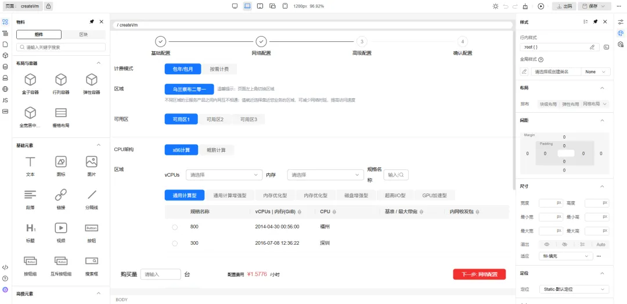Image resolution: width=627 pixels, height=304 pixels.
Task: Open the 内存 请选择 dropdown
Action: [326, 174]
